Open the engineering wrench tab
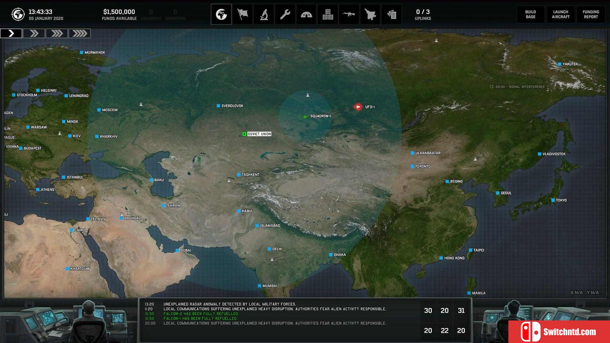 (285, 14)
